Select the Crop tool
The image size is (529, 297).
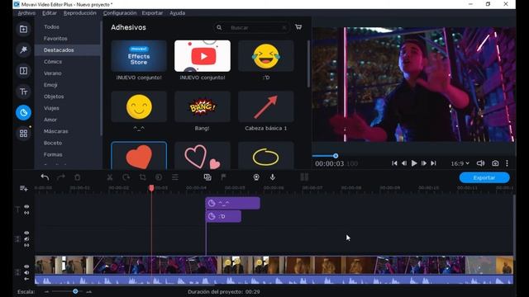pos(142,177)
